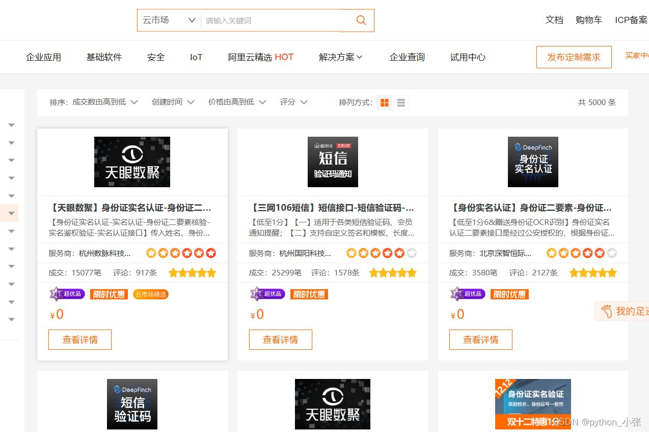The image size is (649, 432).
Task: Click 云市场精选 badge on 天眼数聚 card
Action: click(x=150, y=294)
